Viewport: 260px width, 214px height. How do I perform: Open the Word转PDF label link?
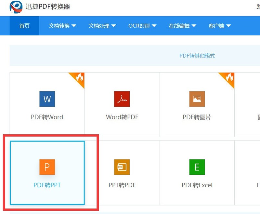pos(122,117)
